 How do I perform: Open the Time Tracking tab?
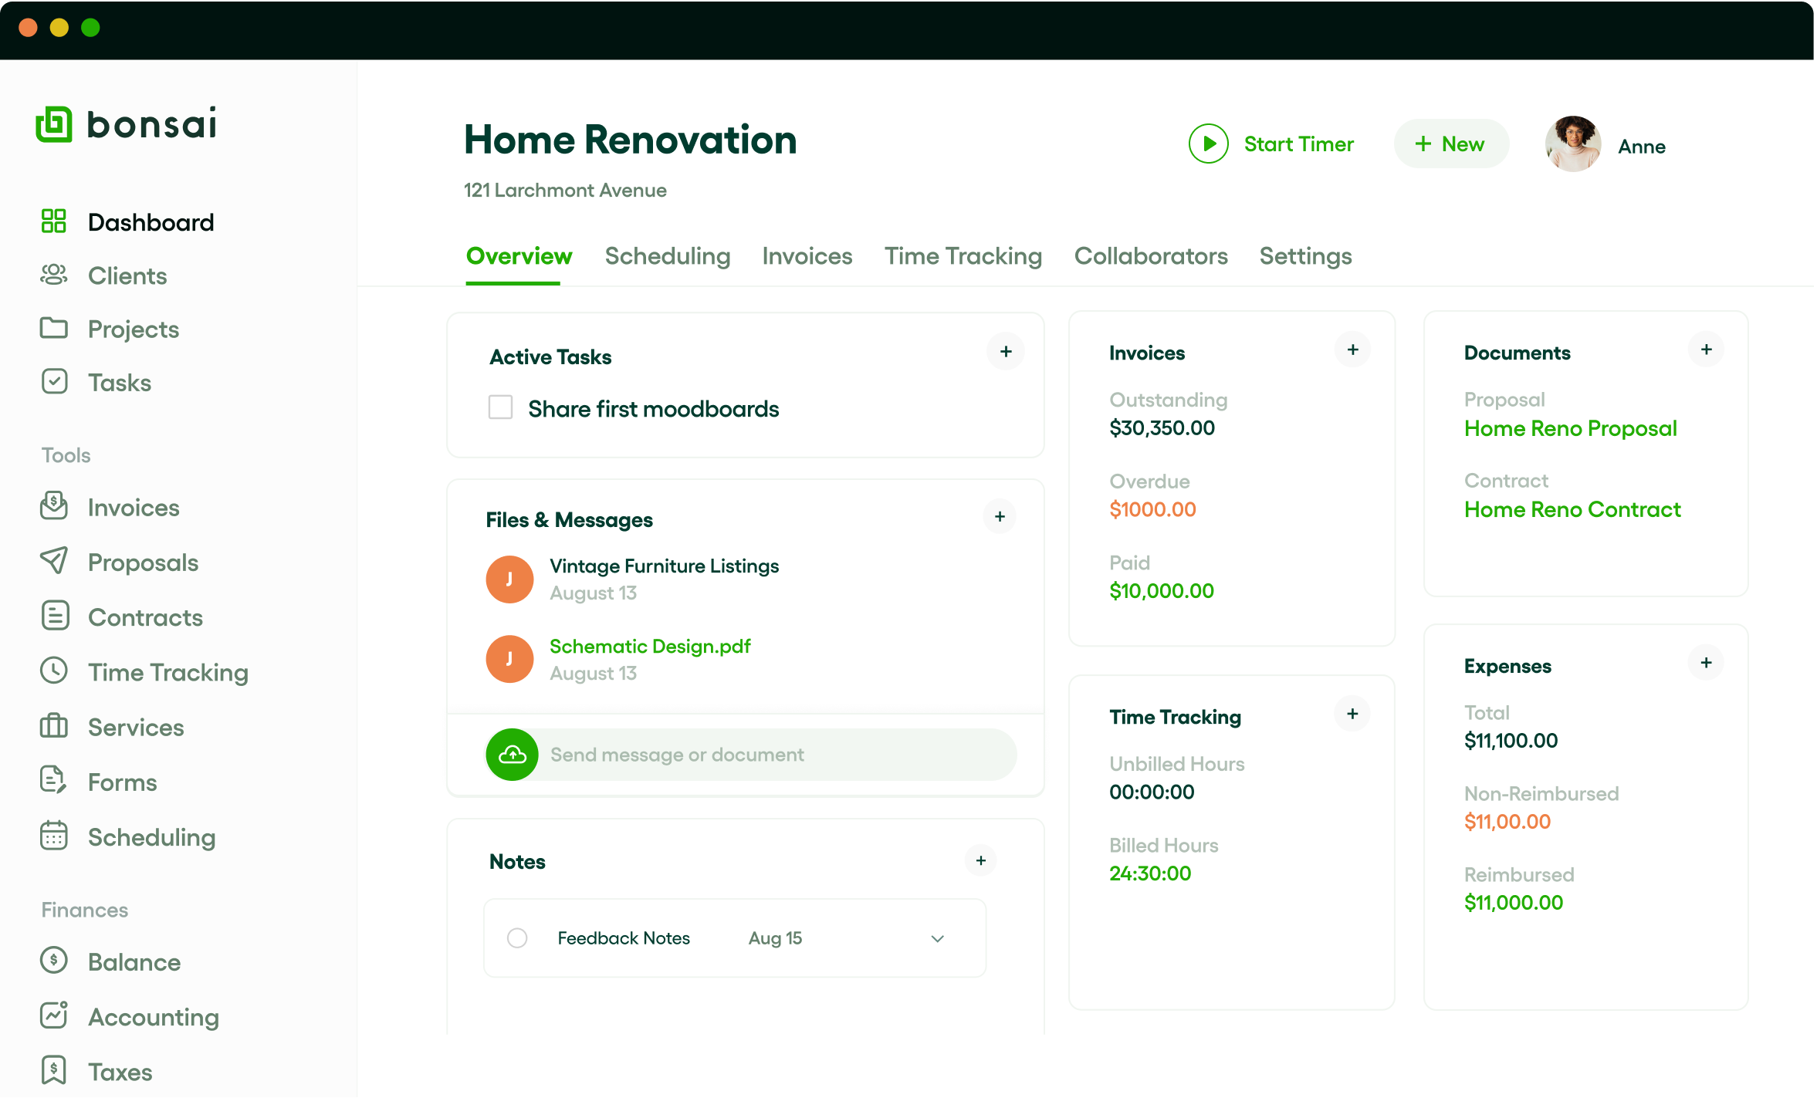point(963,256)
